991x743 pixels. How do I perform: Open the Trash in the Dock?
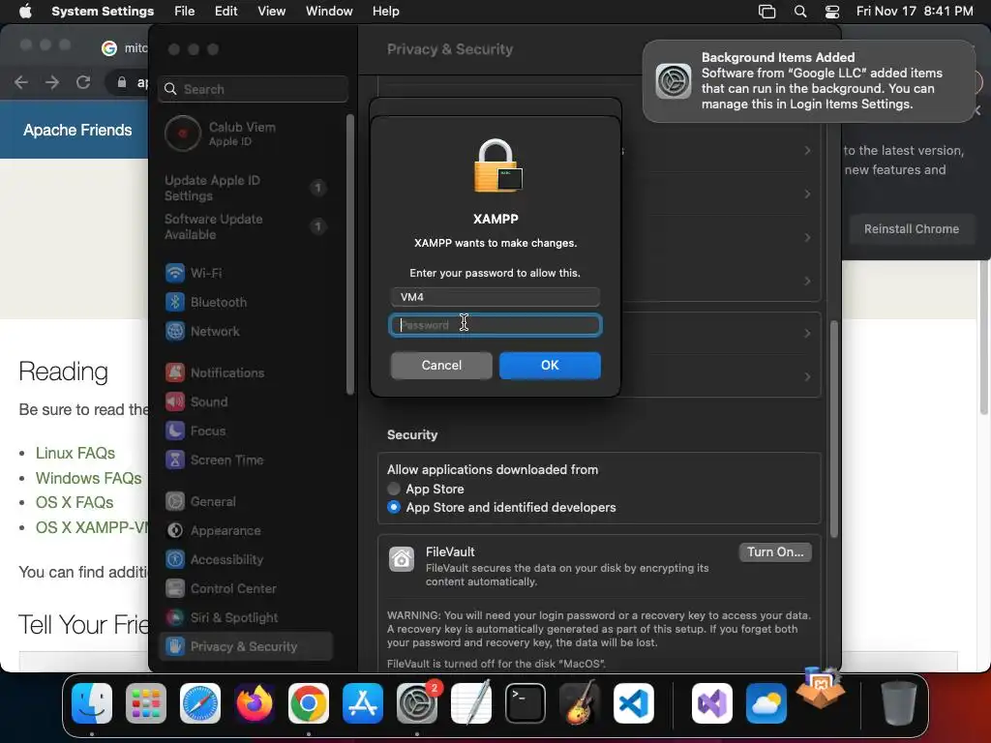(x=899, y=703)
